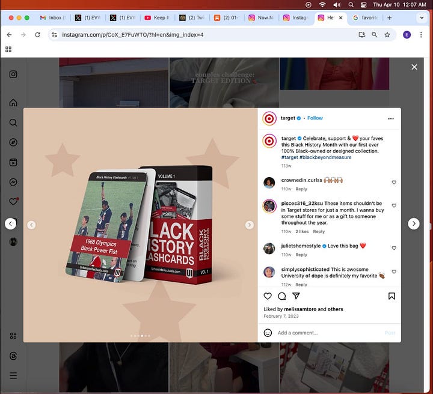The height and width of the screenshot is (394, 433).
Task: Click the browser back button
Action: pyautogui.click(x=10, y=35)
